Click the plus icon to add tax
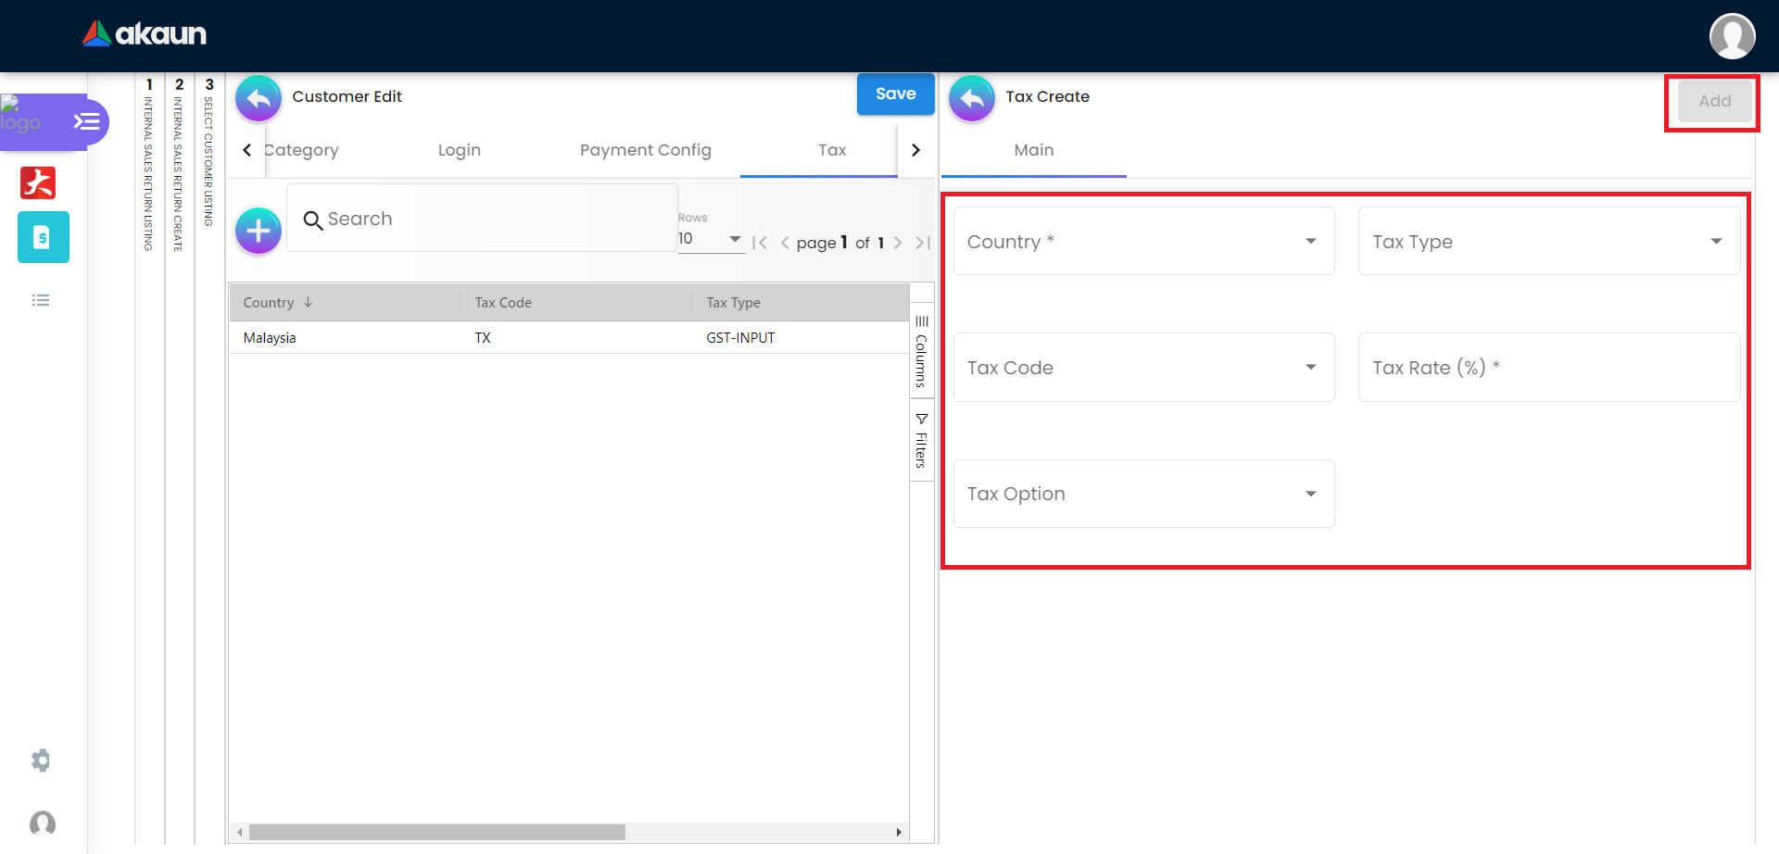The height and width of the screenshot is (854, 1779). coord(259,231)
